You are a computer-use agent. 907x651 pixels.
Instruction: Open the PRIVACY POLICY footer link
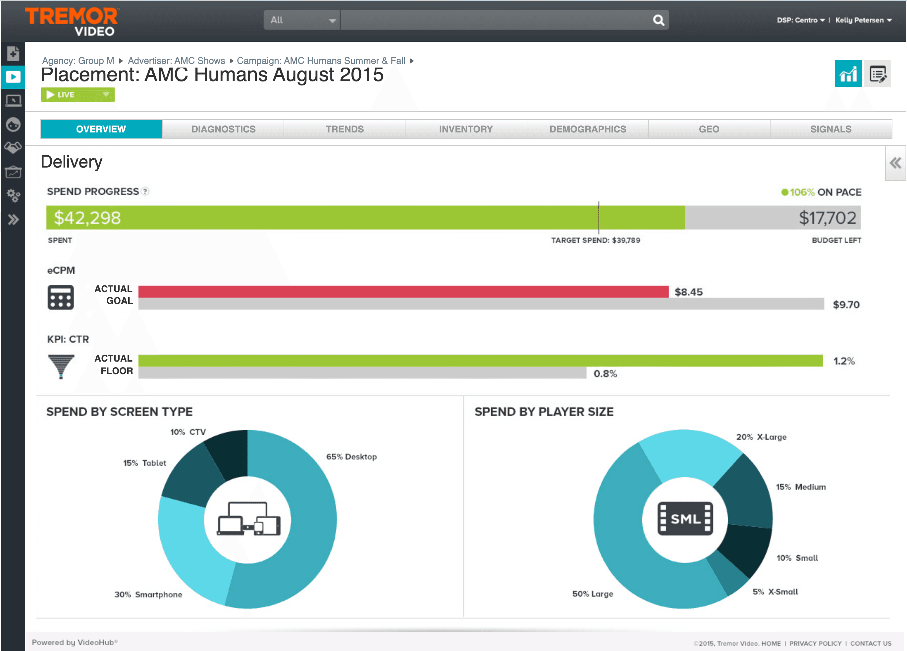[815, 643]
